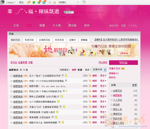150x129 pixels.
Task: Open the 评论审核 link
Action: tap(103, 62)
